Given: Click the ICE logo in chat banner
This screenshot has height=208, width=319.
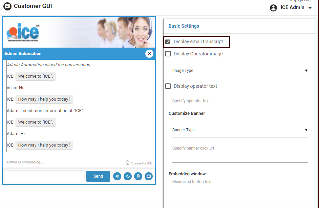Looking at the screenshot, I should click(x=23, y=33).
